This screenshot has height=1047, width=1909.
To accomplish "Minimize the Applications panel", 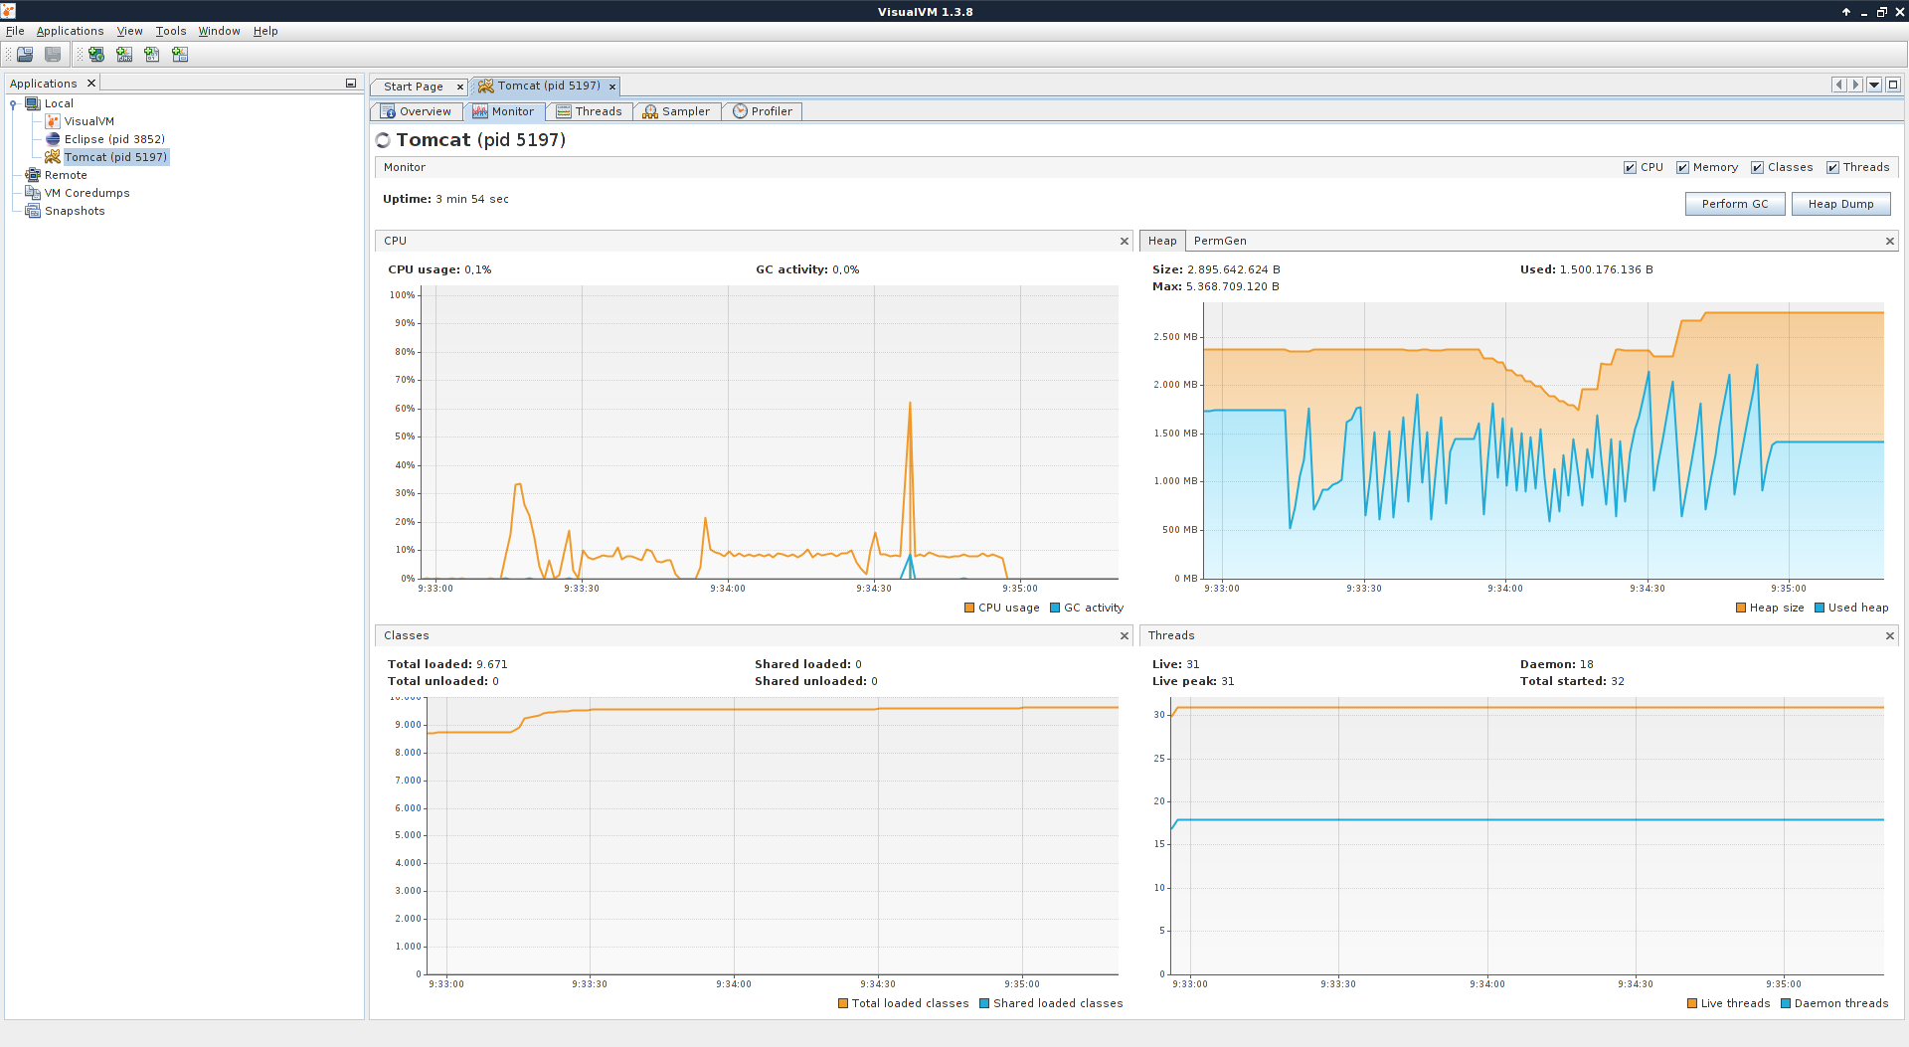I will click(x=351, y=84).
